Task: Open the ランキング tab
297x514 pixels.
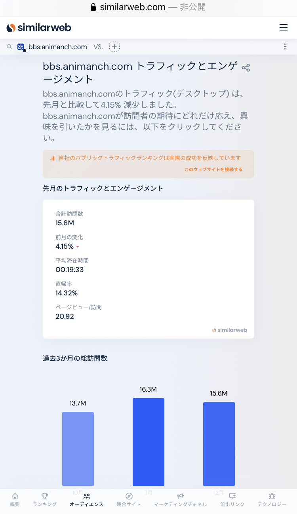Action: coord(45,500)
